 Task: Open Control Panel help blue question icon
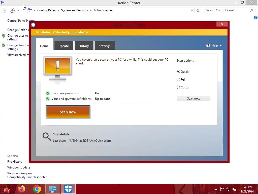256,17
